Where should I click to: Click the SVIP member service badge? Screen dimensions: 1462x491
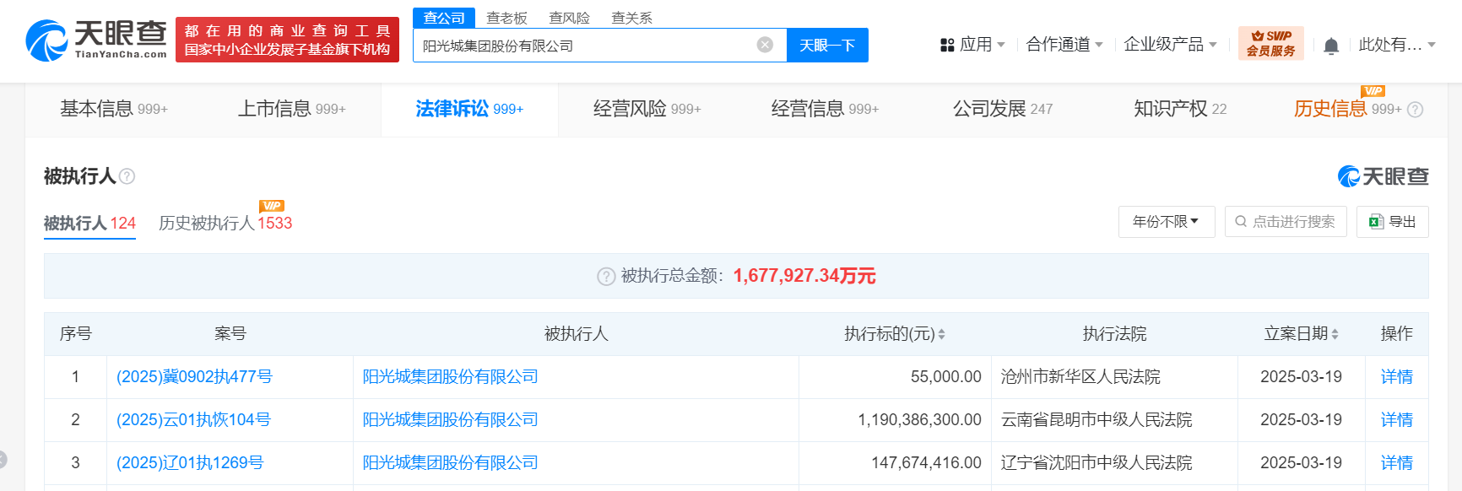click(1270, 44)
